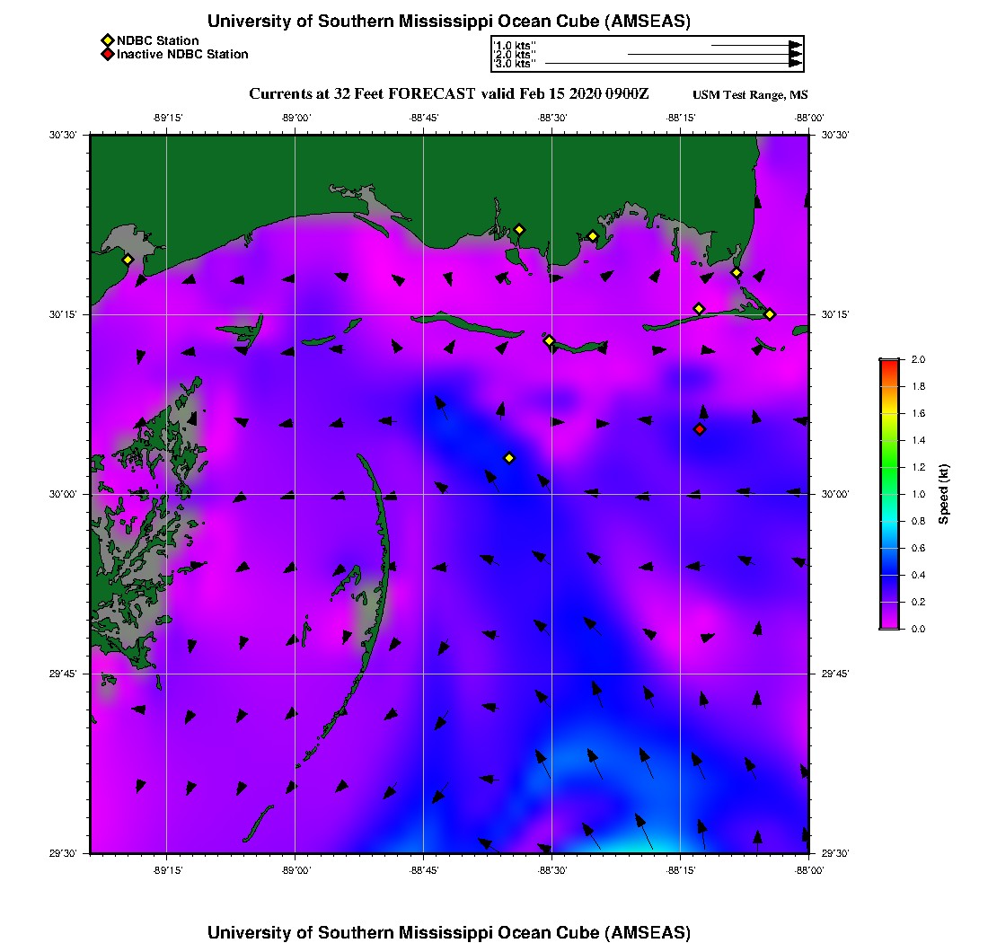Click the 2.0 kts label in the scale box

click(516, 55)
